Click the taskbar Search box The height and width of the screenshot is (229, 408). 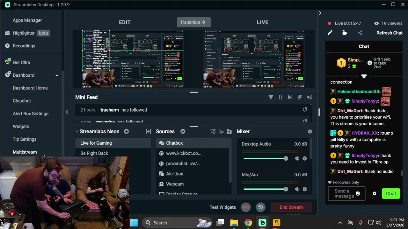(x=177, y=223)
